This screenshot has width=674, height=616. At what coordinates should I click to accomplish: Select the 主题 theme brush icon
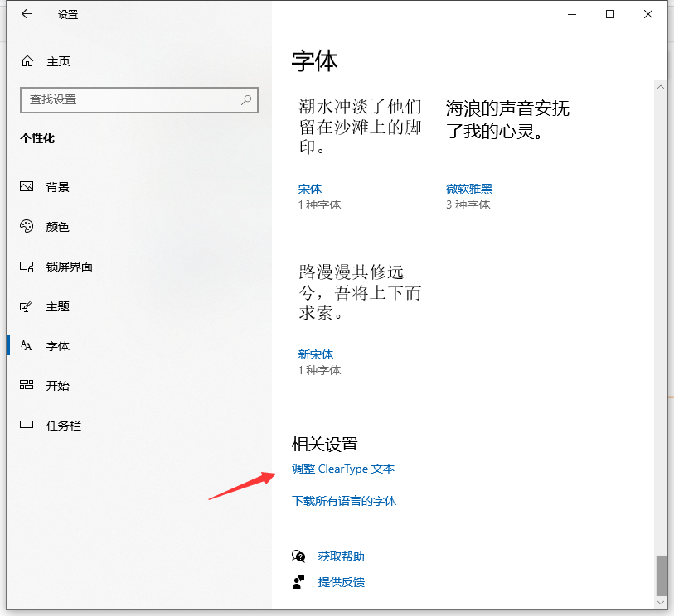click(x=26, y=306)
